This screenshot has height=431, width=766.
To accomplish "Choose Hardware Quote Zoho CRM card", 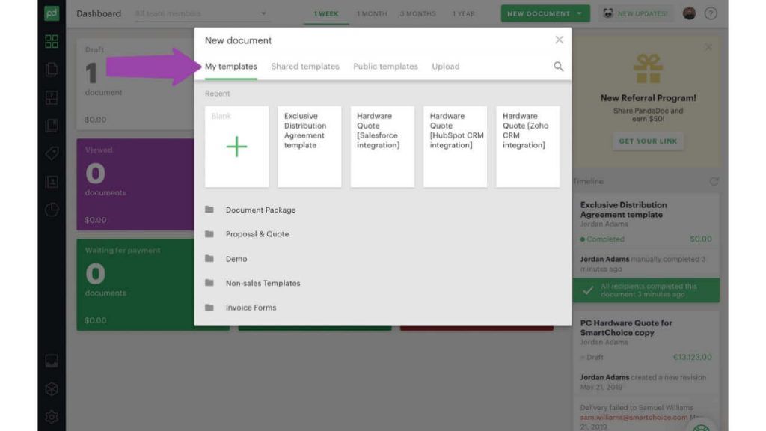I will pos(527,147).
